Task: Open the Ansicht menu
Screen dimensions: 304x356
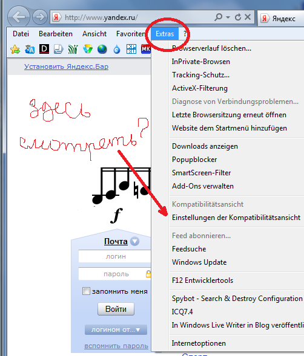Action: (x=94, y=34)
